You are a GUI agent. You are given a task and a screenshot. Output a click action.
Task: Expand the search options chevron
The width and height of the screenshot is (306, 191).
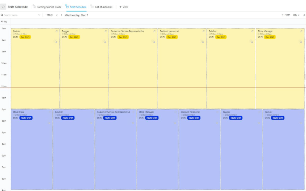point(39,15)
